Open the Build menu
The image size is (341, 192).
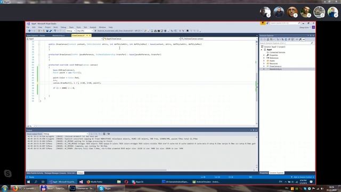tap(55, 27)
